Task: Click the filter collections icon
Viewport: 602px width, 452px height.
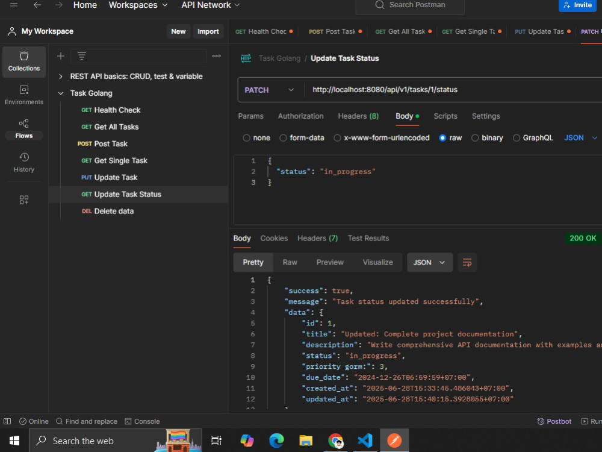Action: tap(82, 56)
